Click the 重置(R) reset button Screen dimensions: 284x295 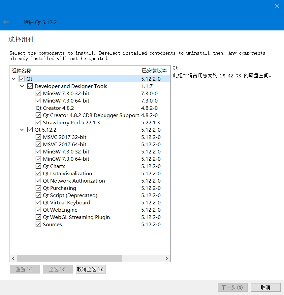pyautogui.click(x=25, y=269)
